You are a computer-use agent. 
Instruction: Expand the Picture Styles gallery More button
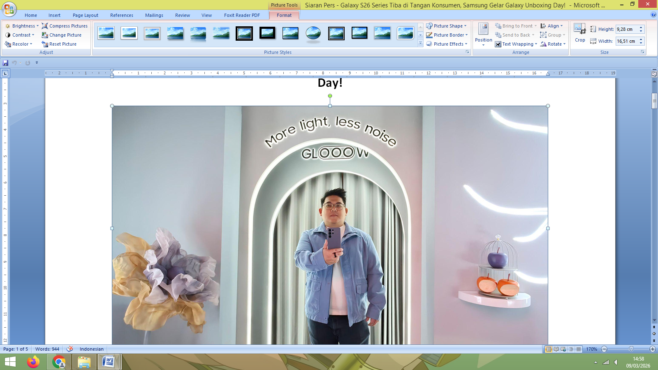pos(420,44)
